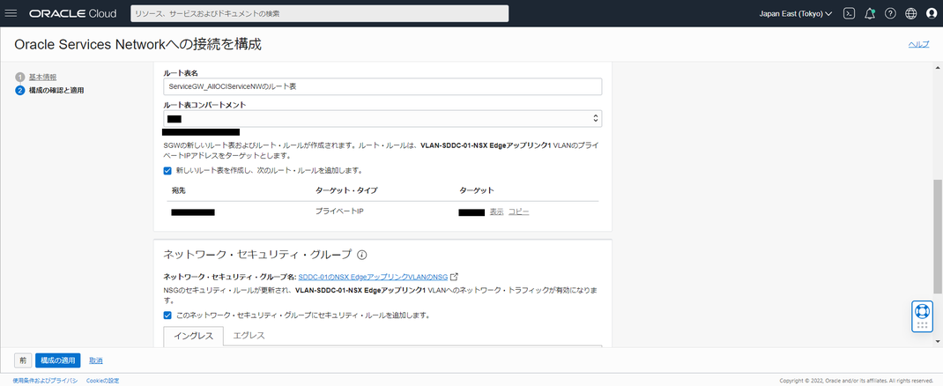Open 使用条件およびプライバシ footer link

click(x=46, y=381)
